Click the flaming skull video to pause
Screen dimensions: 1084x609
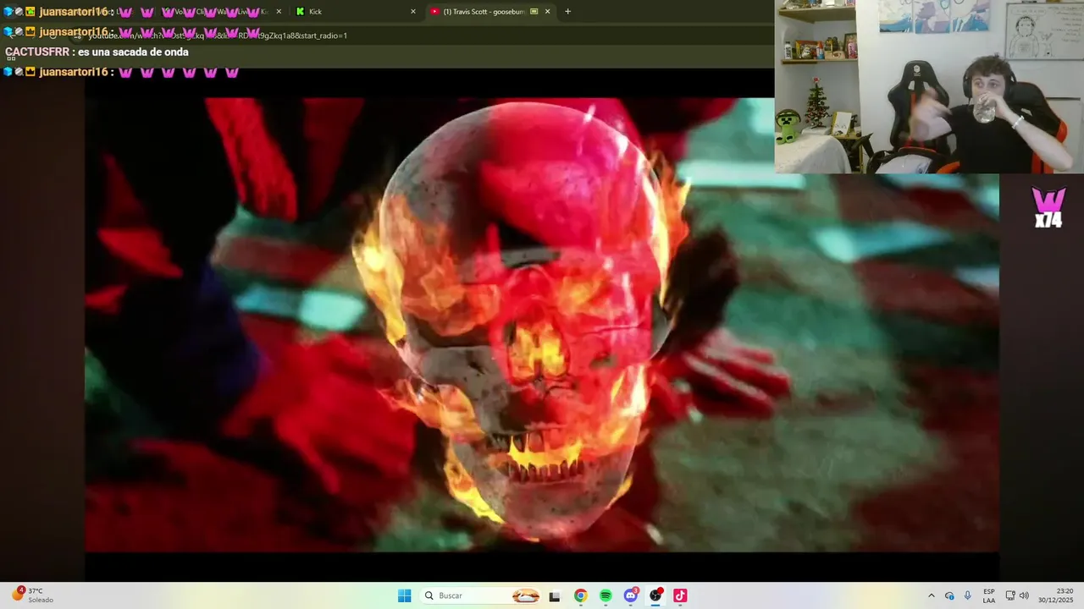542,325
